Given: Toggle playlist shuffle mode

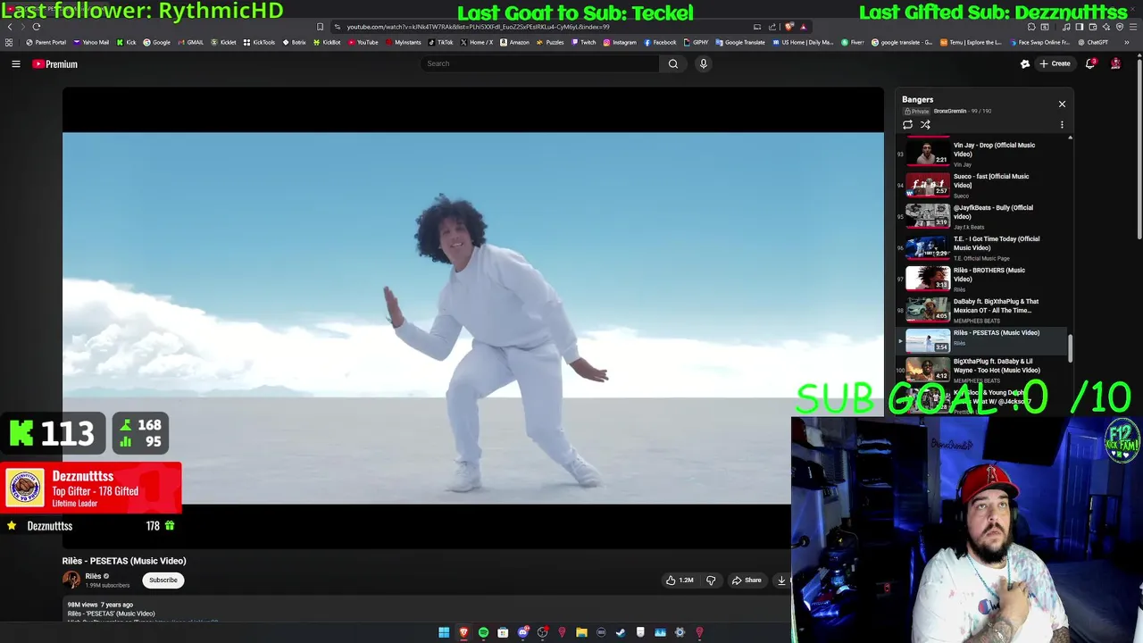Looking at the screenshot, I should click(x=925, y=125).
